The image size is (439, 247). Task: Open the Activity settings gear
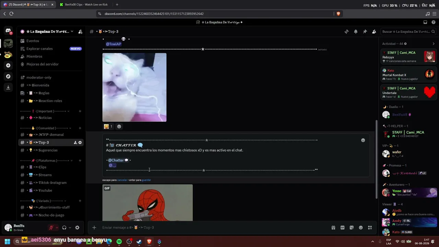click(x=405, y=44)
